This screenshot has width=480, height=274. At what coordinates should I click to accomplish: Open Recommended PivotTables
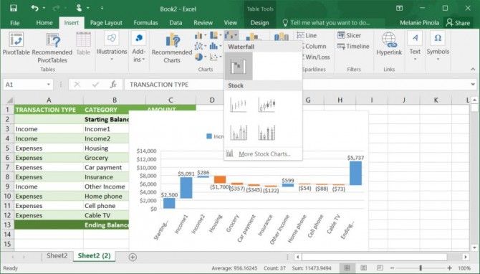tap(52, 47)
